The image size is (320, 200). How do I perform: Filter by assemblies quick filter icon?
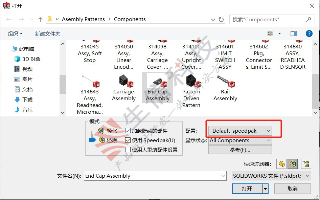point(293,164)
